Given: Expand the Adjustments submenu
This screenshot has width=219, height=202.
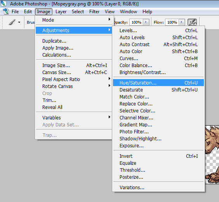Looking at the screenshot, I should pyautogui.click(x=74, y=30).
